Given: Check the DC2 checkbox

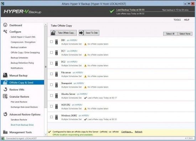Looking at the screenshot, I should [51, 63].
